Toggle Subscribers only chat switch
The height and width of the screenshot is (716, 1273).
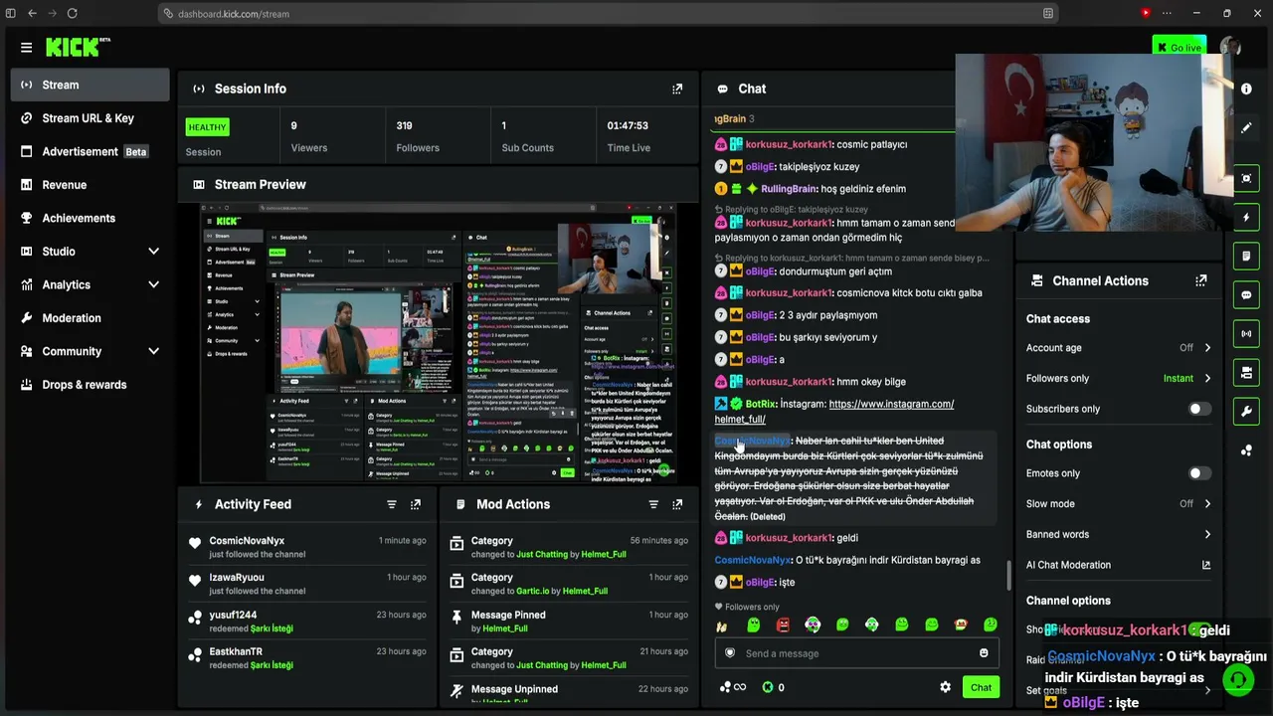click(1199, 409)
